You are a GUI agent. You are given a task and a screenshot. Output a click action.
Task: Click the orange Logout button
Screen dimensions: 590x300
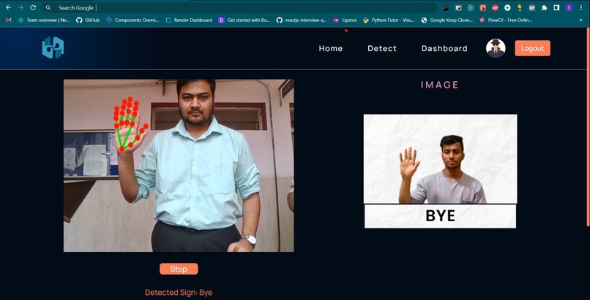pos(532,48)
